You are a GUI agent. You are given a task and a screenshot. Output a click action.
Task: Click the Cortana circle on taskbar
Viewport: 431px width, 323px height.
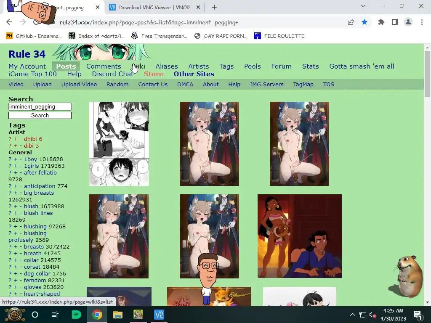click(x=35, y=315)
